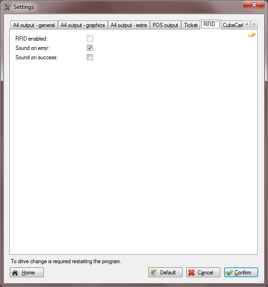This screenshot has width=268, height=287.
Task: Confirm the settings with the green check button
Action: pyautogui.click(x=241, y=273)
